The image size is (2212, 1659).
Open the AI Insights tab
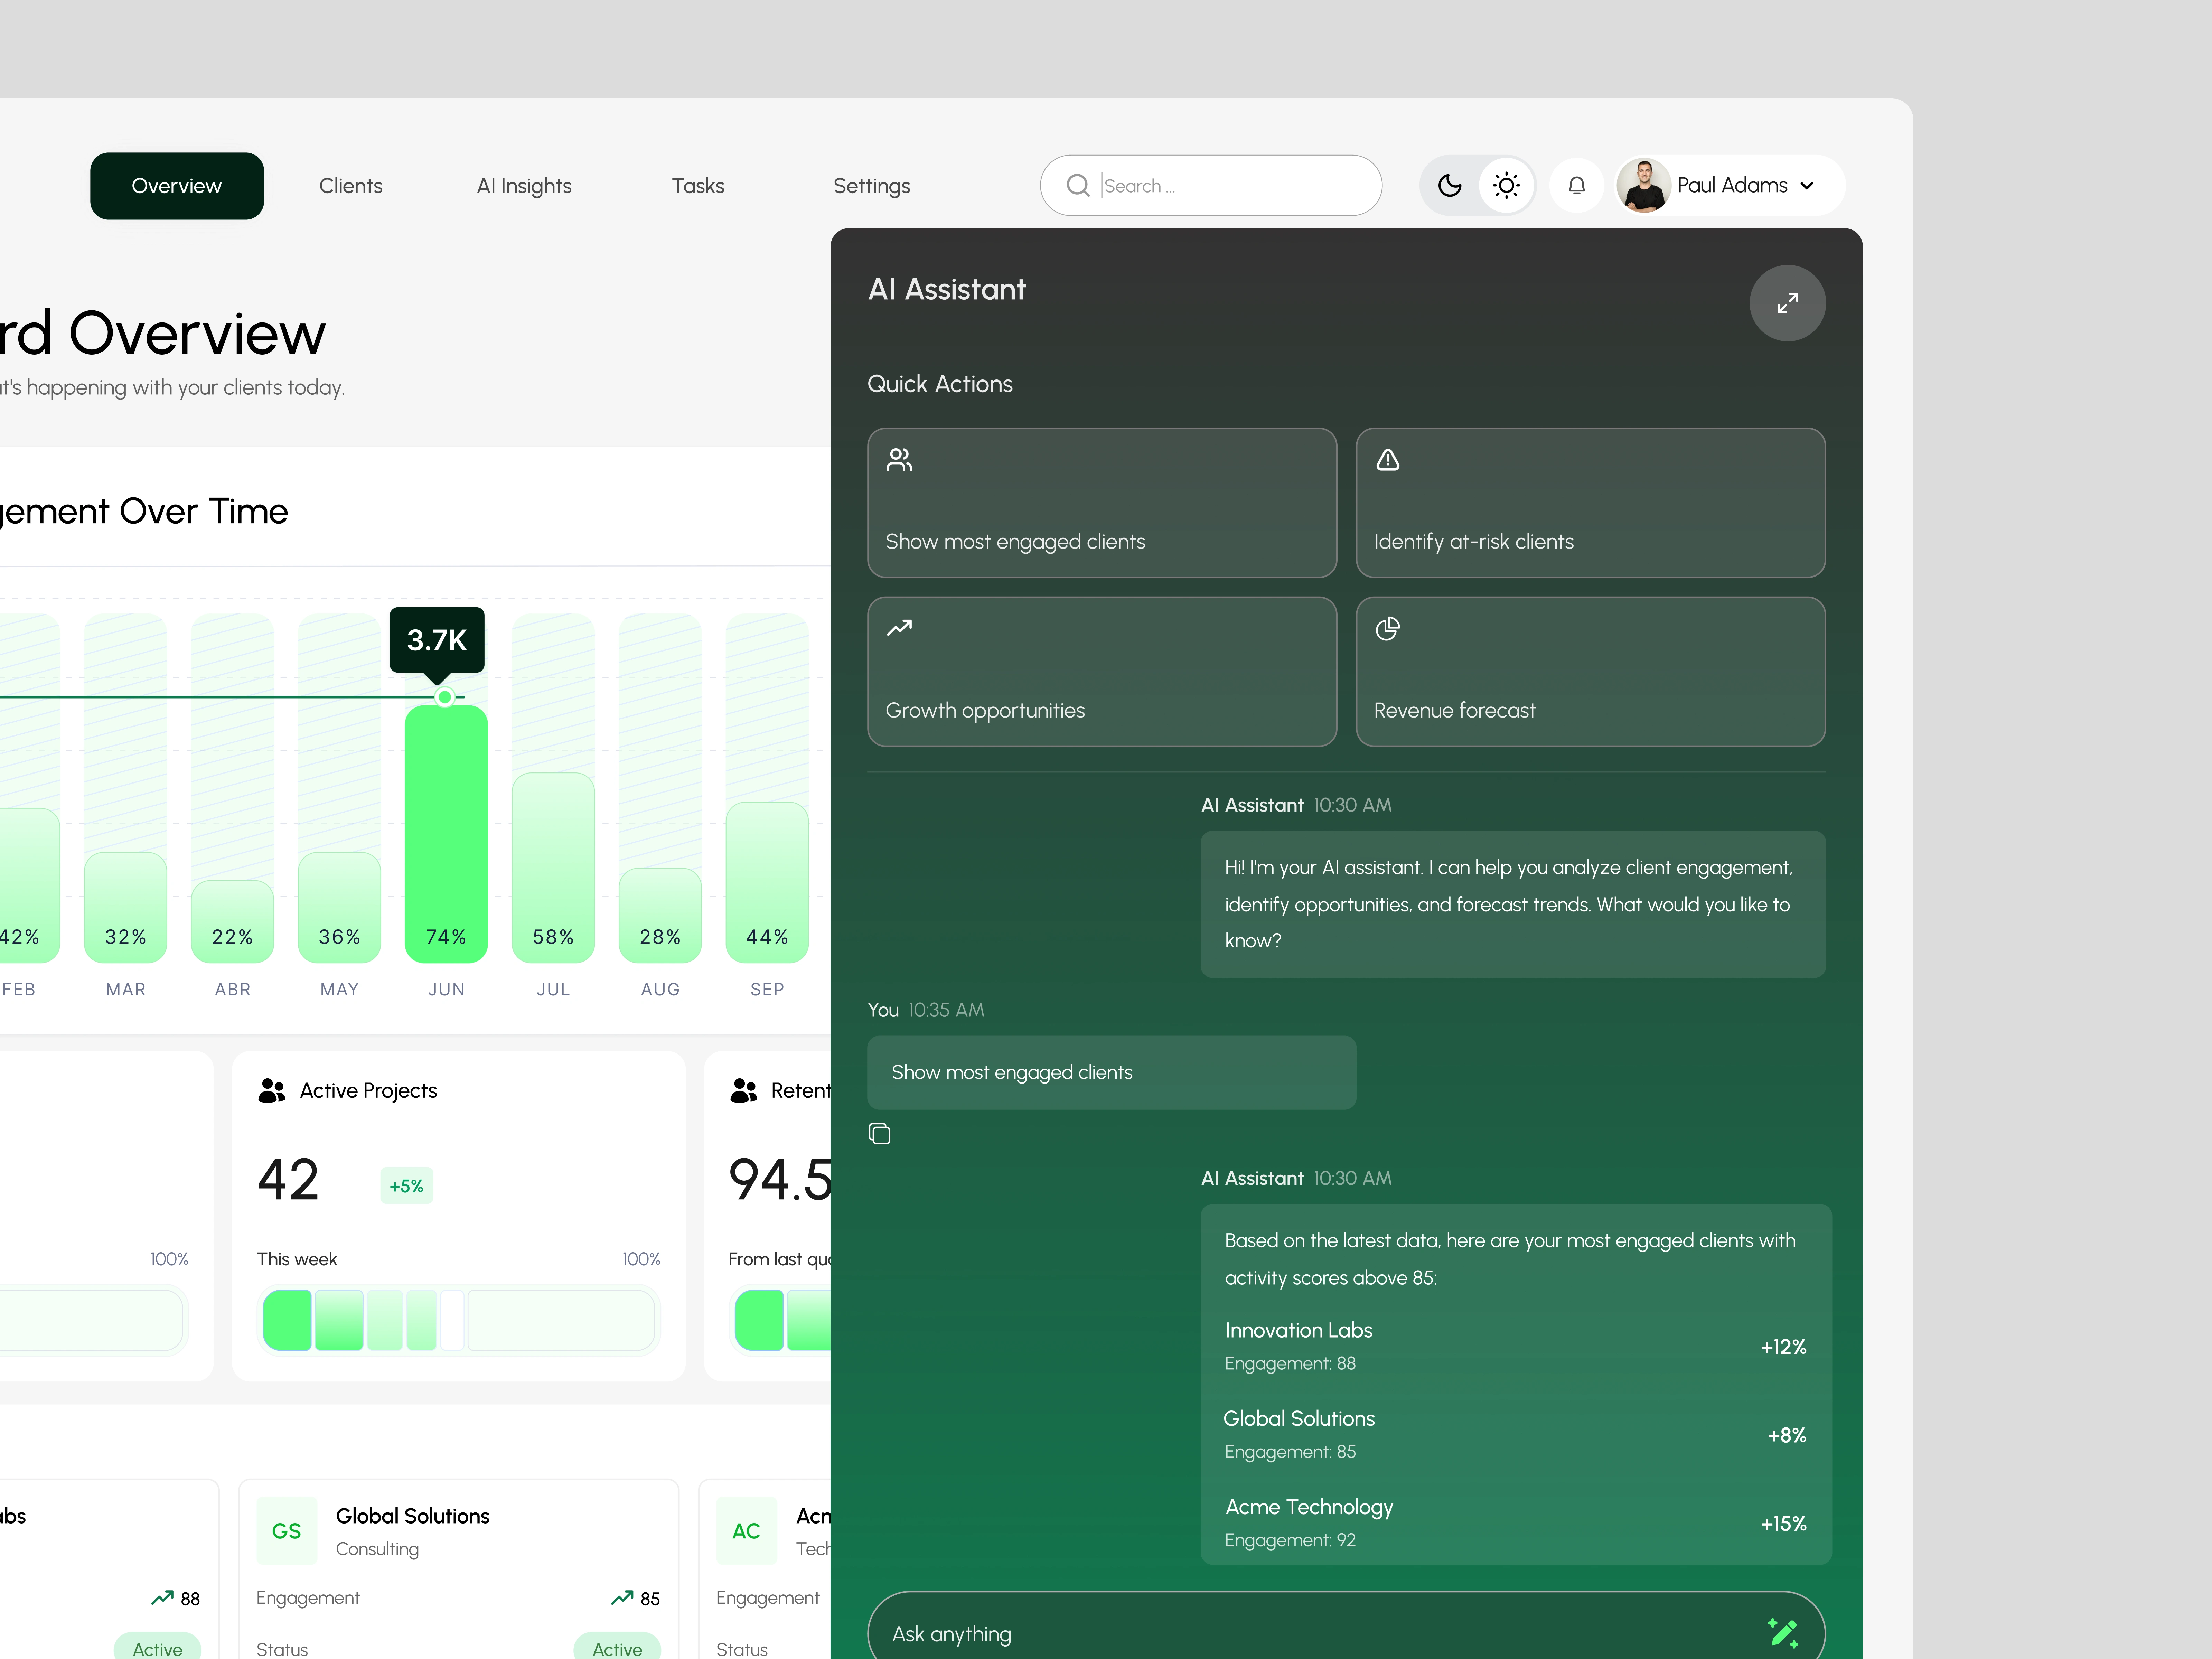(x=524, y=186)
